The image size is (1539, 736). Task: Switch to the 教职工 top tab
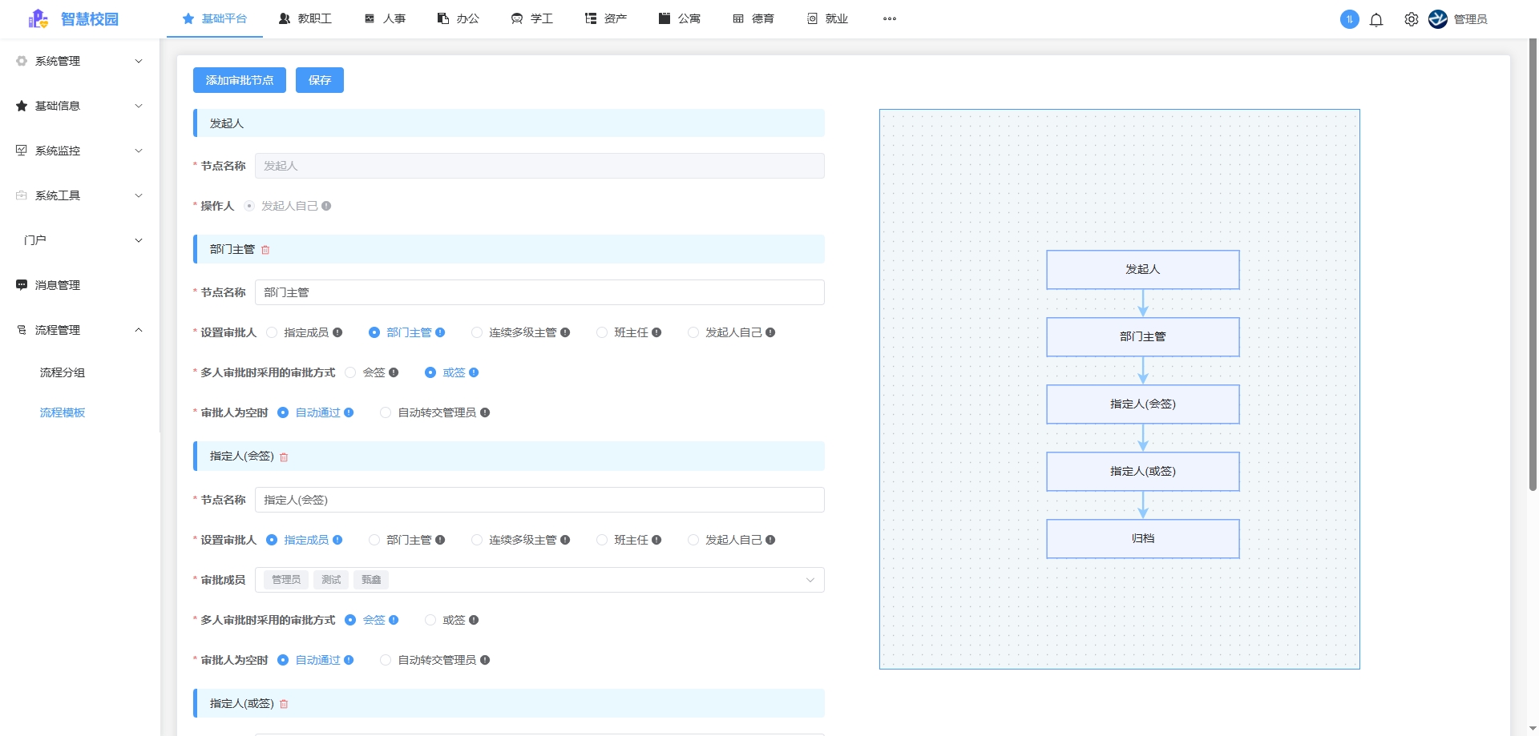tap(305, 18)
